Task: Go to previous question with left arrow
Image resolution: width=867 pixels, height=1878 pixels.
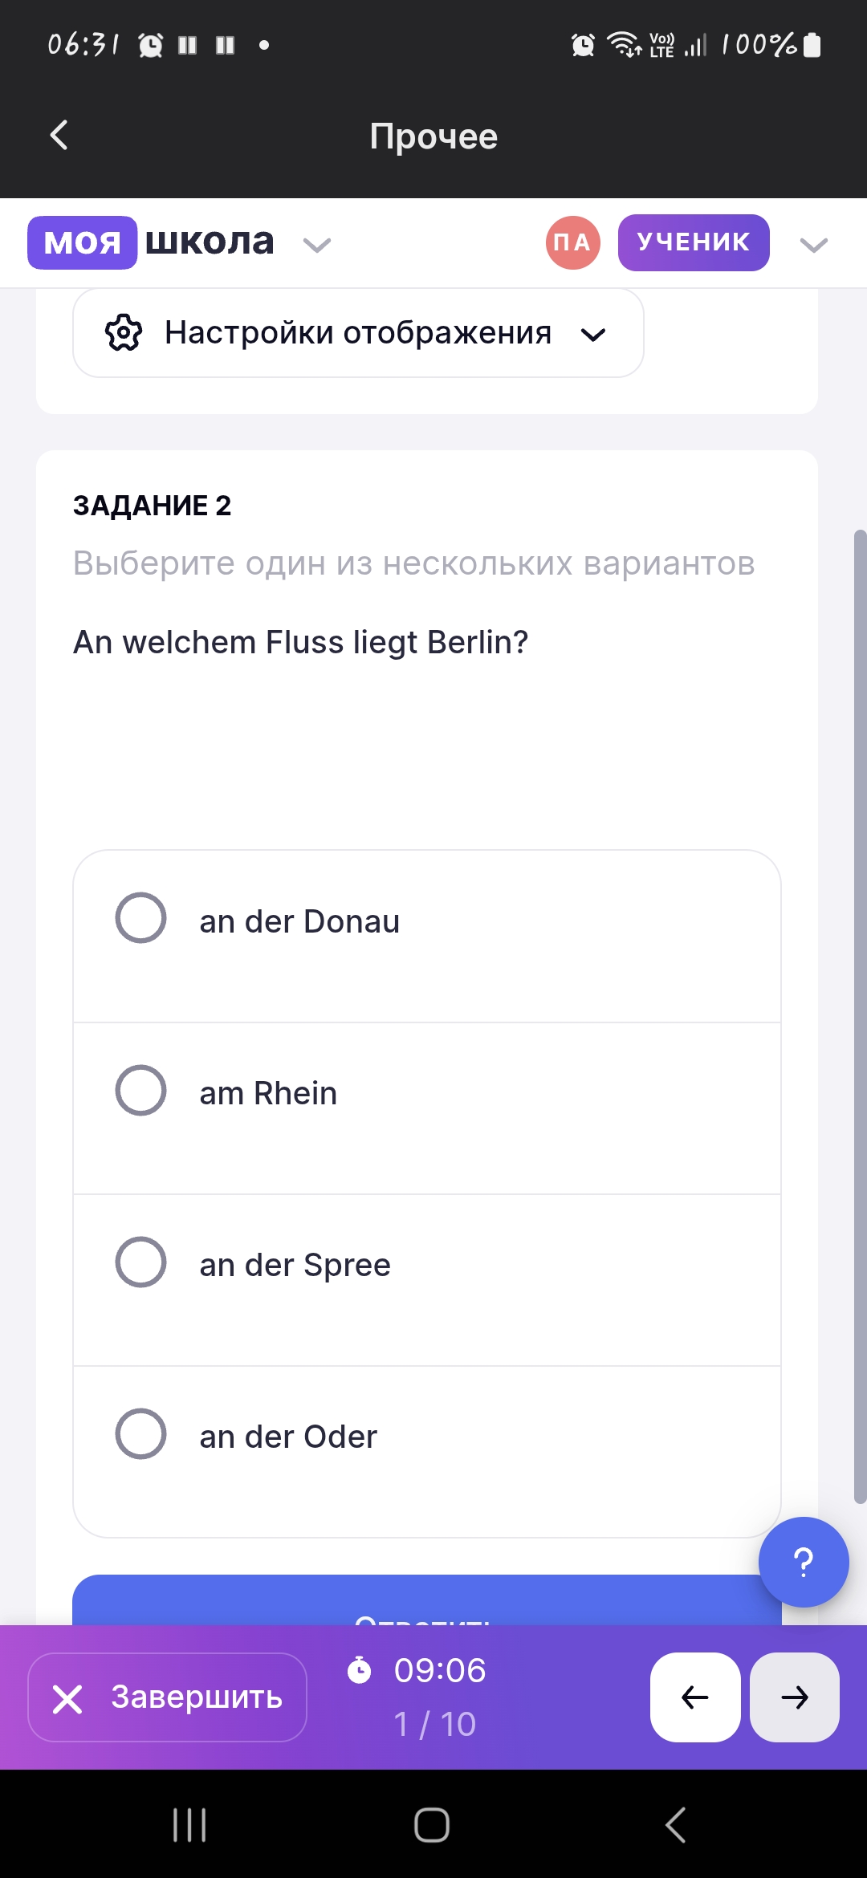Action: coord(695,1697)
